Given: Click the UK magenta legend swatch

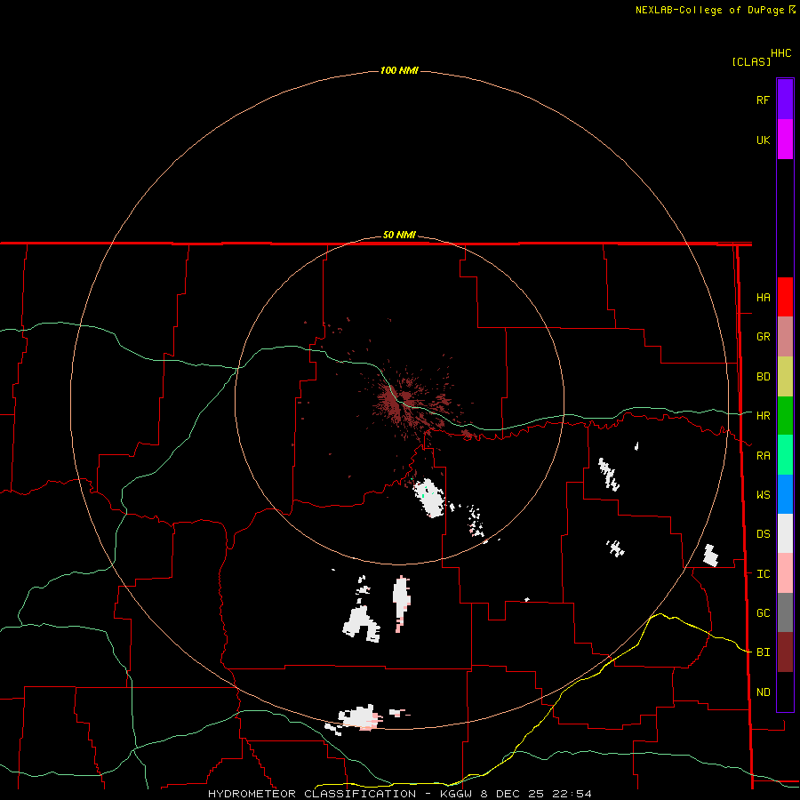Looking at the screenshot, I should click(785, 140).
